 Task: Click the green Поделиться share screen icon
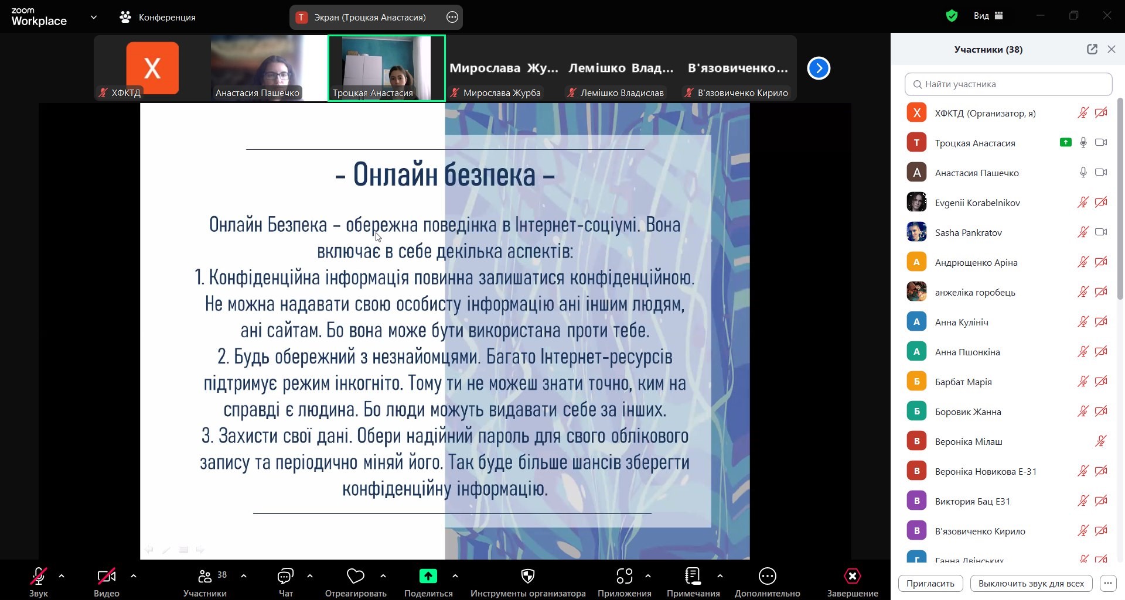pyautogui.click(x=428, y=577)
